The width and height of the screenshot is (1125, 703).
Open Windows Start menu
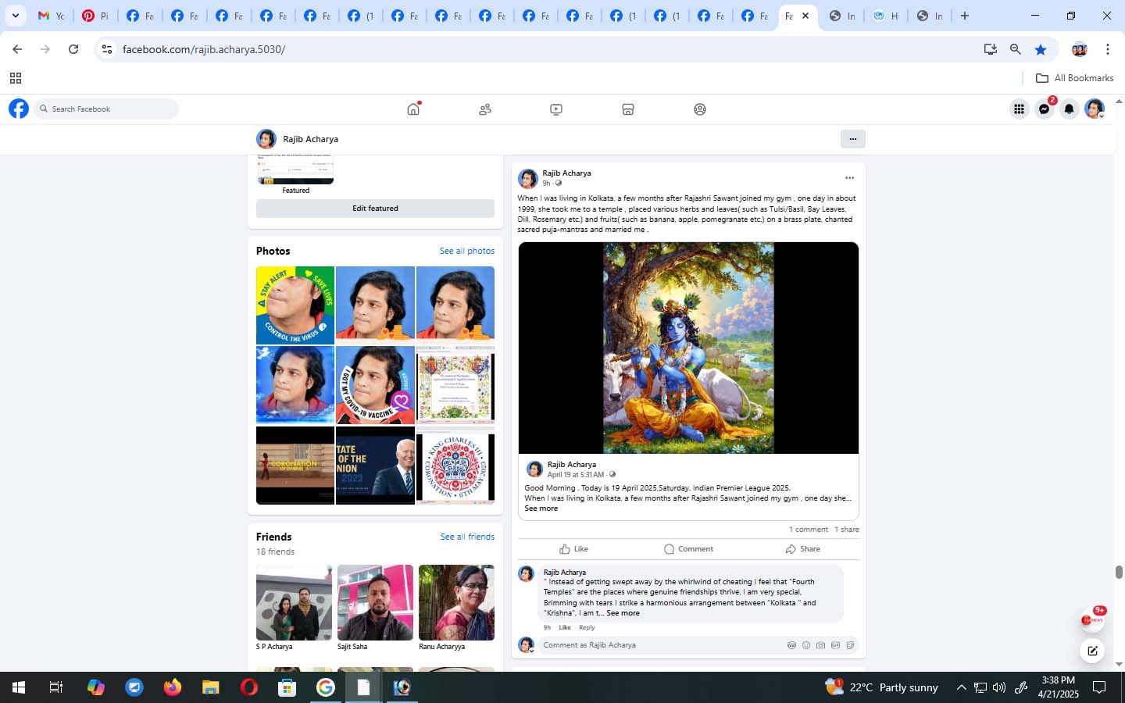point(19,687)
